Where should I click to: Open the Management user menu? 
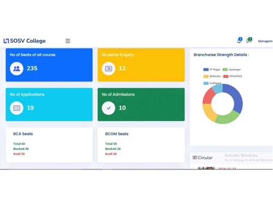265,41
